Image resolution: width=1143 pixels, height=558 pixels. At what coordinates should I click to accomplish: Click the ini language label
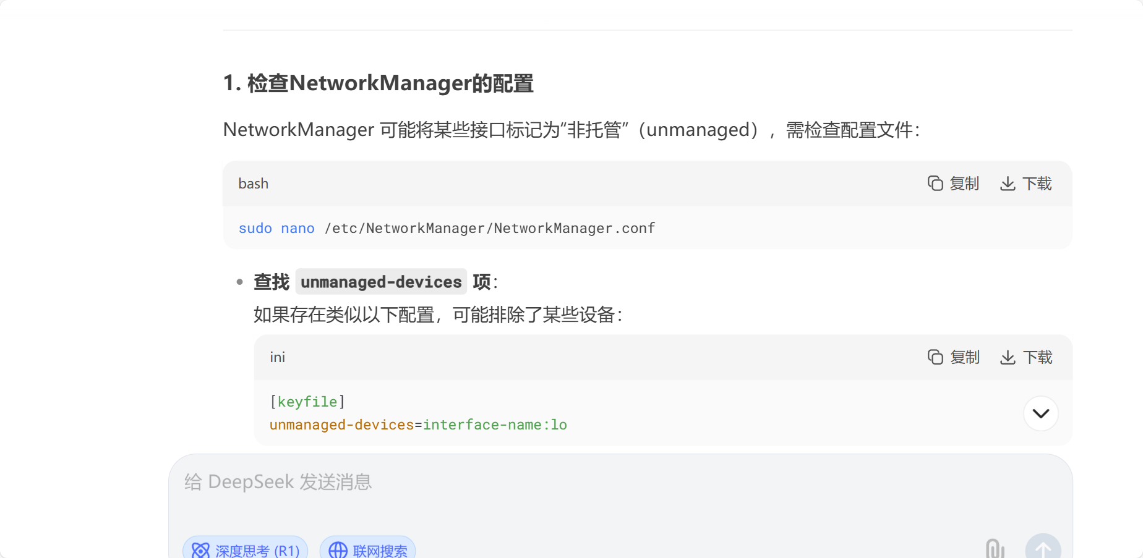278,357
